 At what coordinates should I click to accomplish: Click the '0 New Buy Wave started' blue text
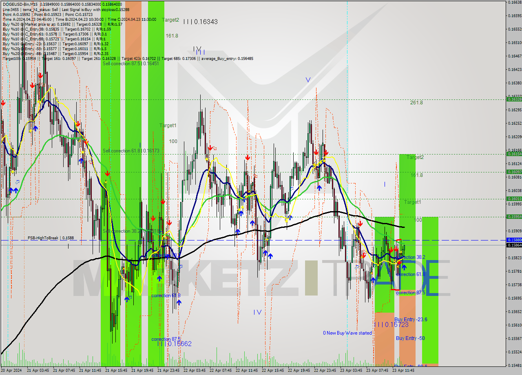(348, 333)
